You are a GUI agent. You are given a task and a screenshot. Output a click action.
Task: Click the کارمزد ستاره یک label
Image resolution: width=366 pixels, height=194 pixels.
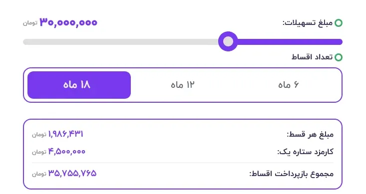pyautogui.click(x=305, y=152)
